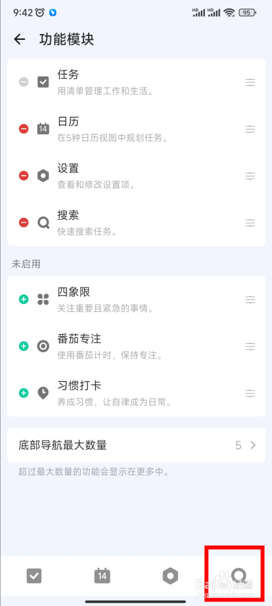
Task: Enable the 习惯打卡 module with green plus
Action: 24,393
